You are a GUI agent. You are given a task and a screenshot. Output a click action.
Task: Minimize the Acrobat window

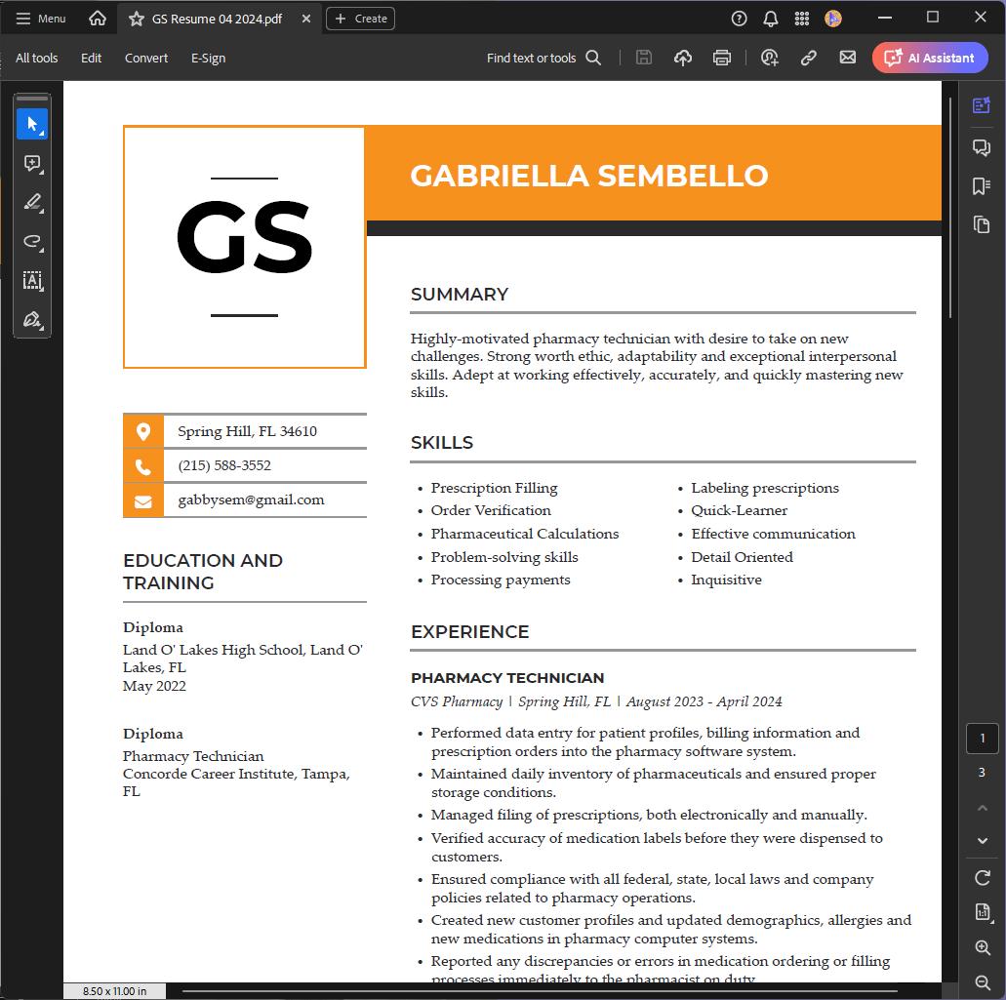[885, 18]
